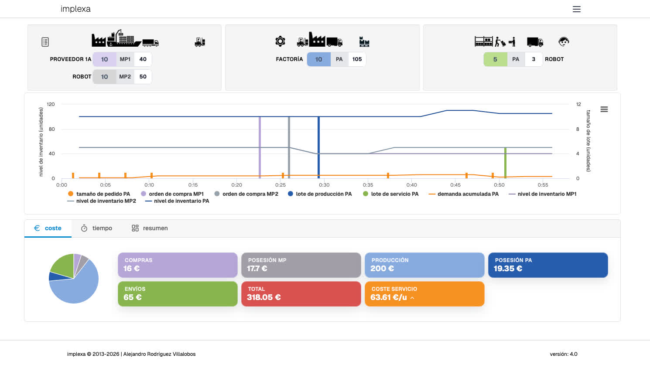Click the implexa logo link
Image resolution: width=650 pixels, height=365 pixels.
[75, 9]
